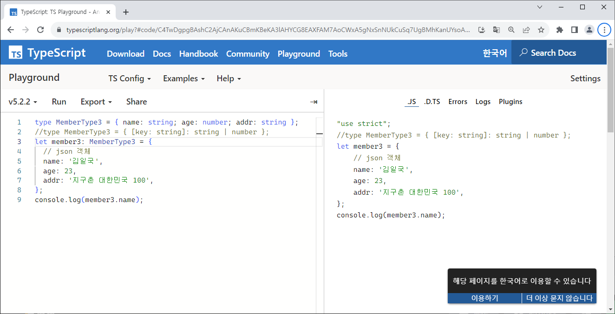
Task: Open a new tab with plus button
Action: (x=126, y=12)
